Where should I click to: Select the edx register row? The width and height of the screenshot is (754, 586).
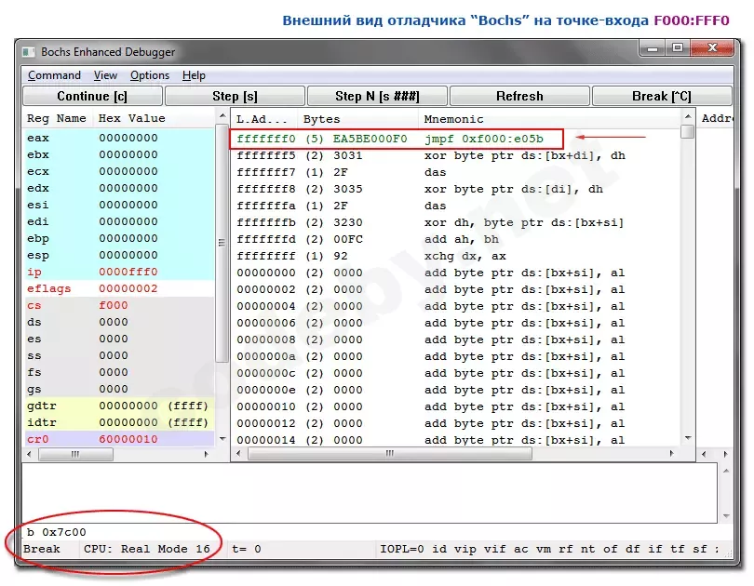(118, 188)
